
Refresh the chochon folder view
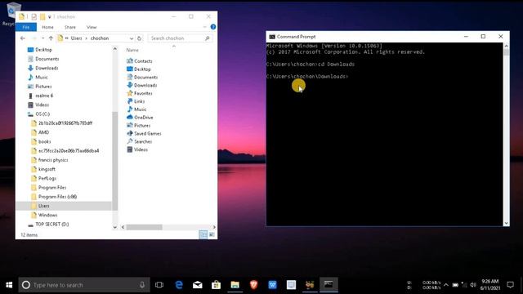(140, 38)
